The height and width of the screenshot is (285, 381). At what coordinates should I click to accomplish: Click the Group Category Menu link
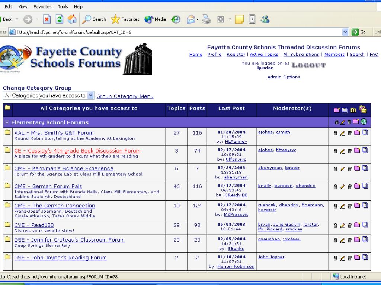(125, 96)
